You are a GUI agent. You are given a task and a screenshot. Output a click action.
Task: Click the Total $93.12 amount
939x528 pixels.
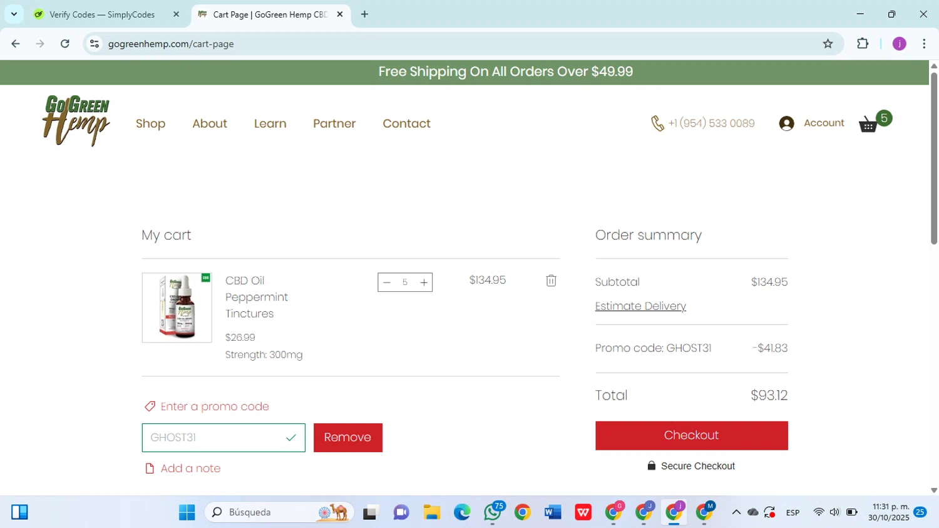(x=769, y=395)
